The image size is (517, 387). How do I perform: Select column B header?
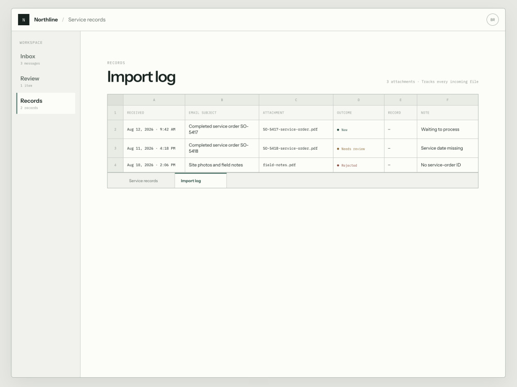pos(222,100)
